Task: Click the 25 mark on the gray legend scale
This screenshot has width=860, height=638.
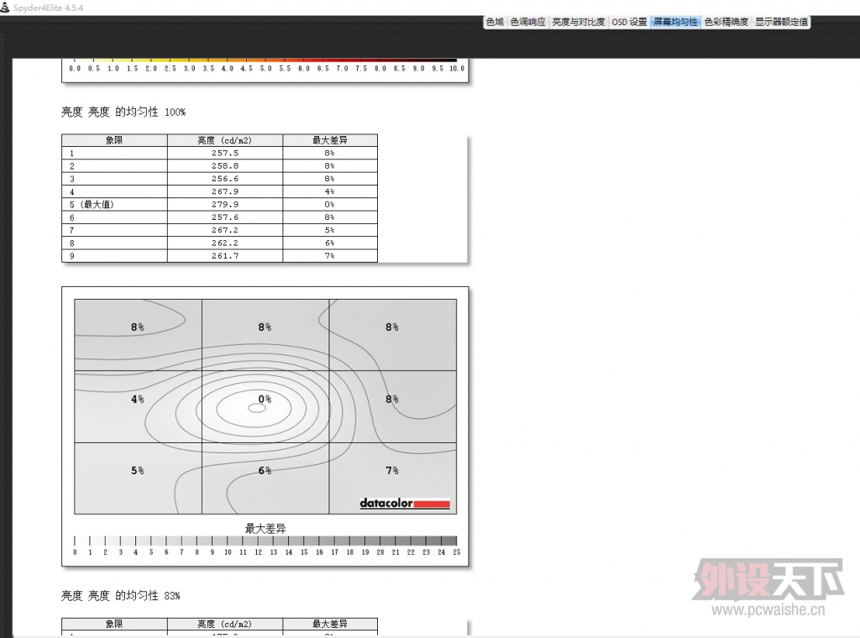Action: [457, 552]
